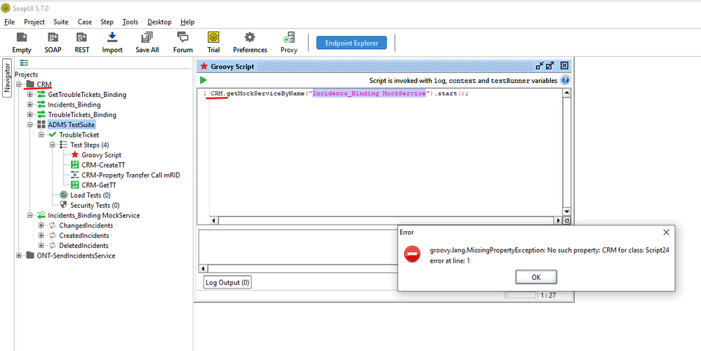The image size is (701, 351).
Task: Click the Save All toolbar icon
Action: click(x=147, y=38)
